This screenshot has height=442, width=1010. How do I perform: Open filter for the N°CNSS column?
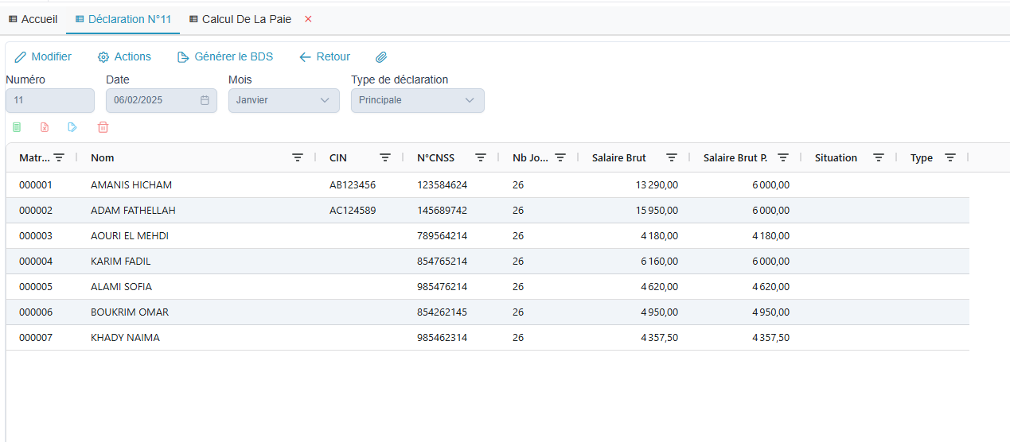[x=481, y=157]
